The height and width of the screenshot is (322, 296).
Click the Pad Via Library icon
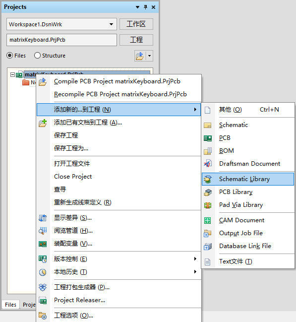tap(208, 205)
